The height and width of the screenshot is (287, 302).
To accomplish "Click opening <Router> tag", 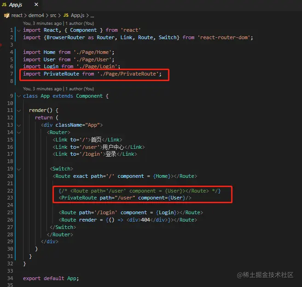I will click(58, 132).
